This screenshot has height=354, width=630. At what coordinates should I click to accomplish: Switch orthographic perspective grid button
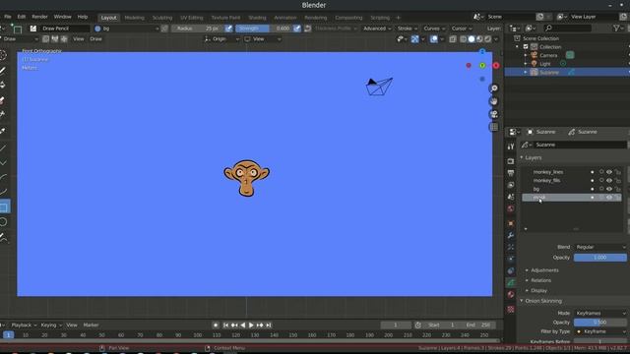point(494,127)
